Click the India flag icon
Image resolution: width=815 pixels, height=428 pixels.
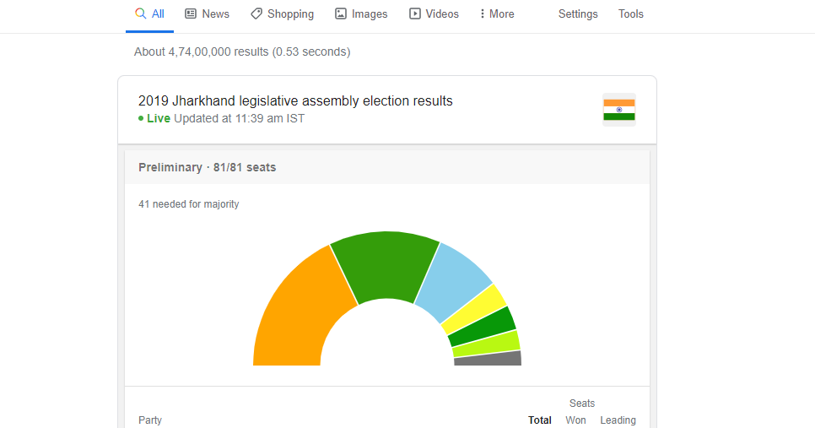click(x=619, y=110)
